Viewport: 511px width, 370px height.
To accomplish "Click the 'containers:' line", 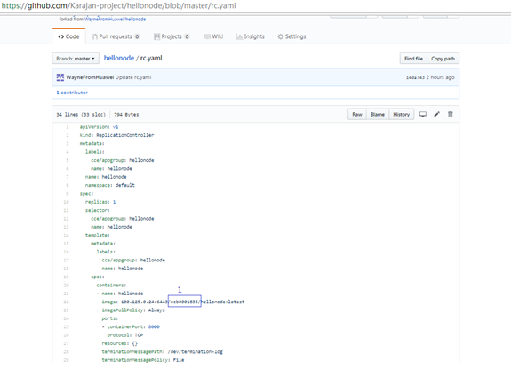I will pos(111,286).
